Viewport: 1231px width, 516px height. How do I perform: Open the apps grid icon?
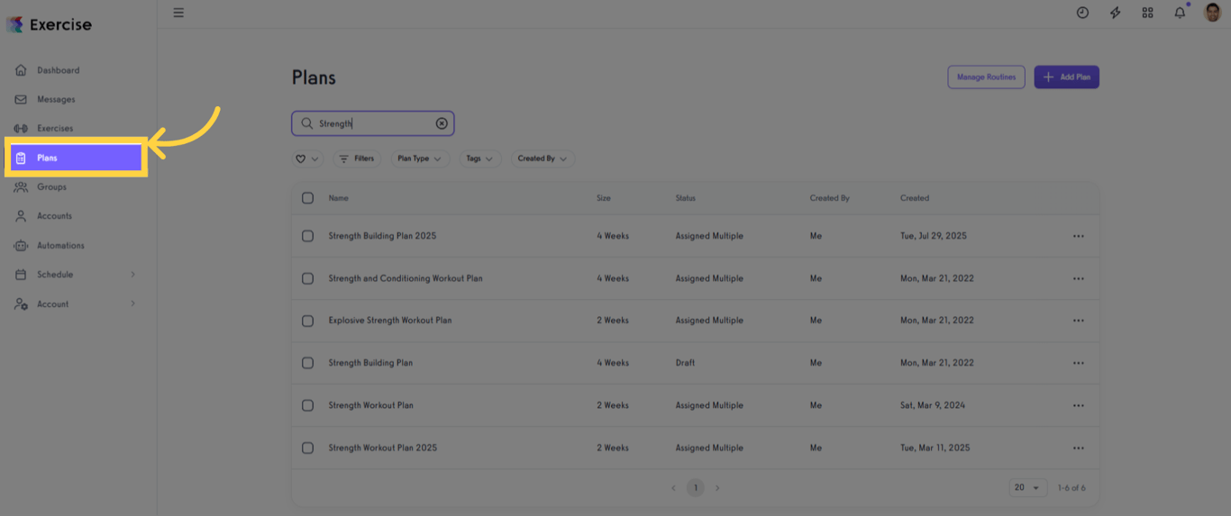[1147, 13]
